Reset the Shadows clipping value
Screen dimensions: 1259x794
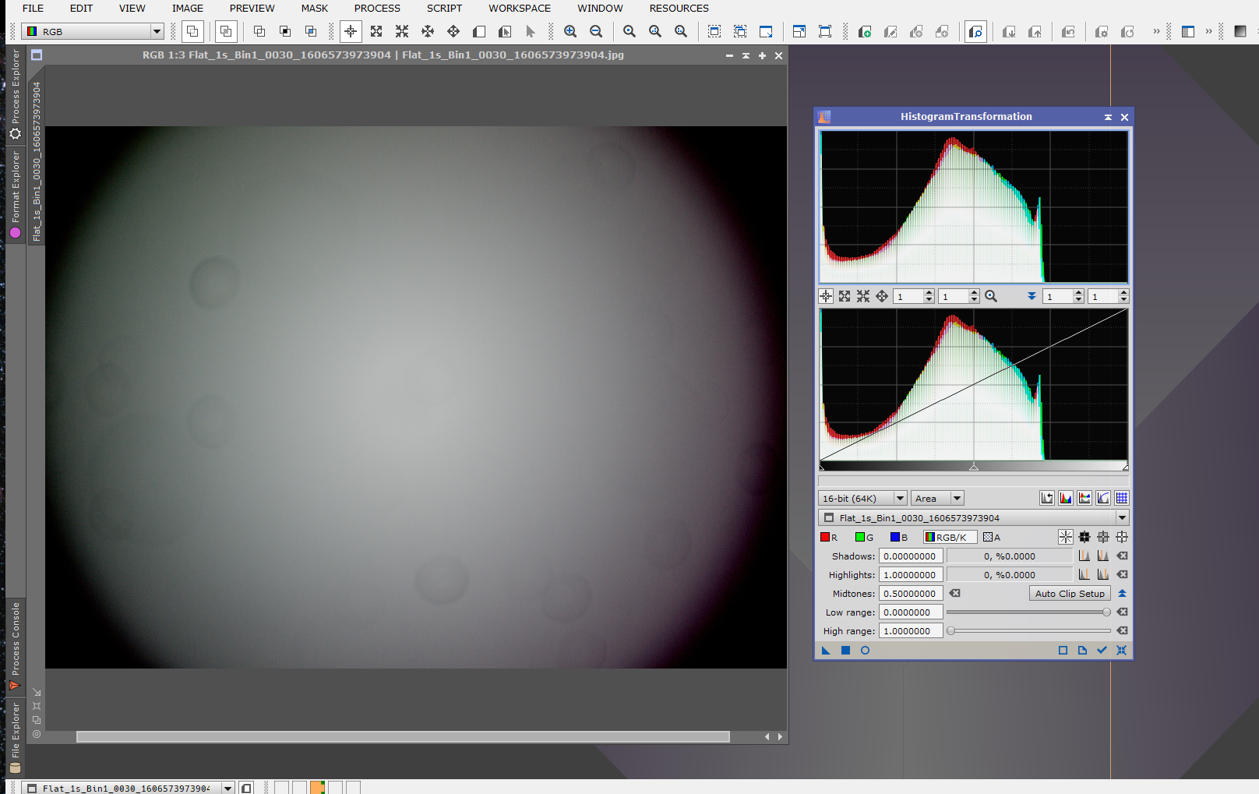pos(1122,556)
